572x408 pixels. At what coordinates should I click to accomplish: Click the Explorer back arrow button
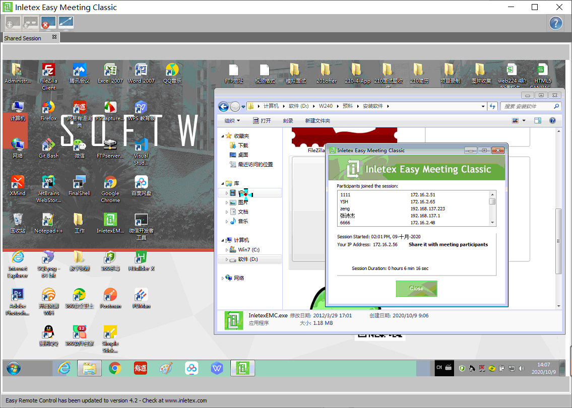(223, 106)
